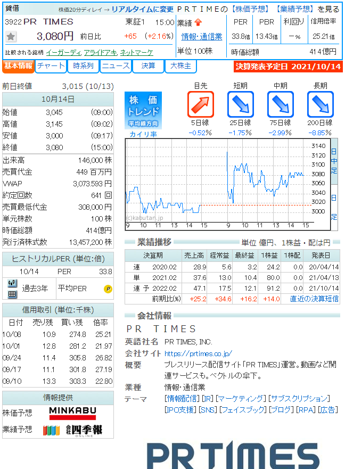
Task: Click the 業績 up-arrow icon
Action: click(198, 22)
